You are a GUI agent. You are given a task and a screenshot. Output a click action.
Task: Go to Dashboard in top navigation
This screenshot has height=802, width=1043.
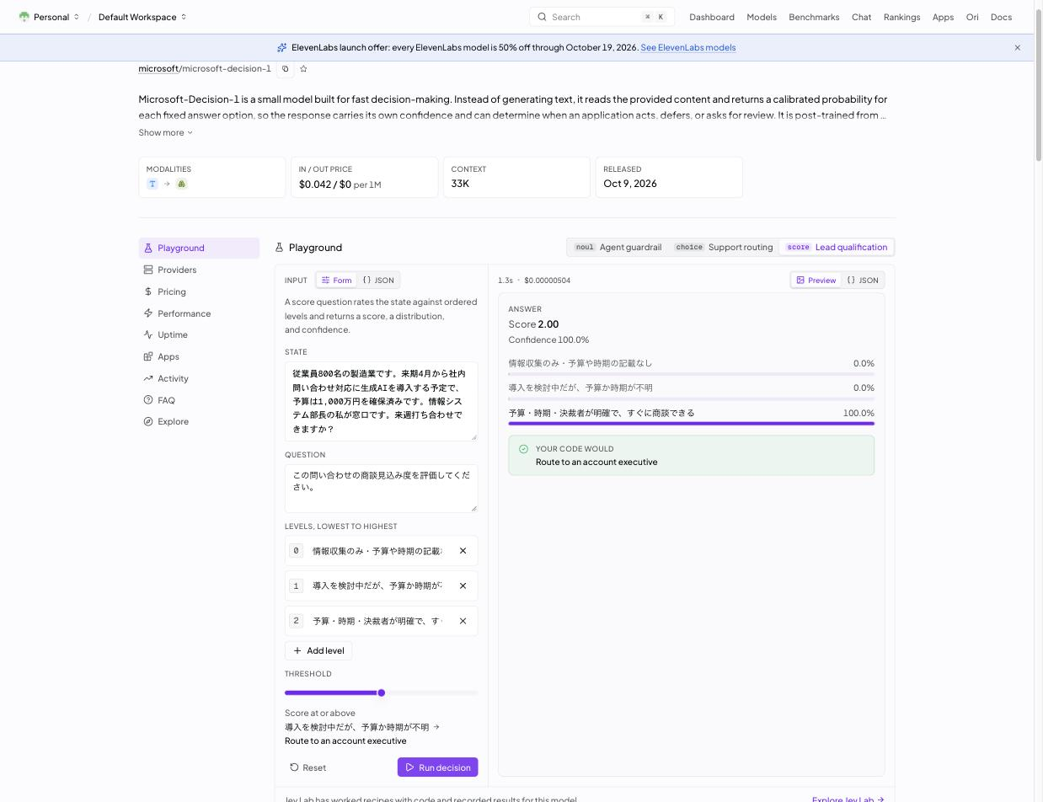[712, 17]
